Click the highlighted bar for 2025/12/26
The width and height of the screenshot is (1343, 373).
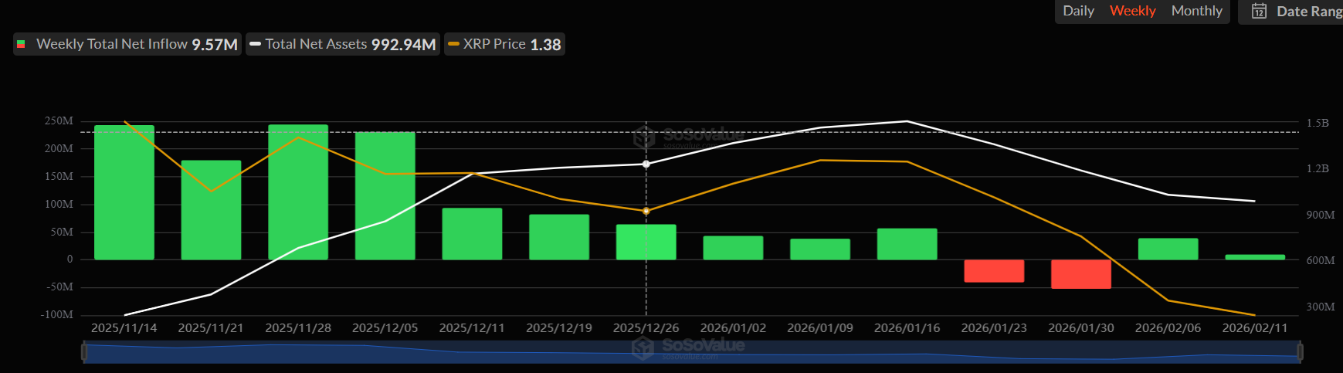pyautogui.click(x=646, y=242)
